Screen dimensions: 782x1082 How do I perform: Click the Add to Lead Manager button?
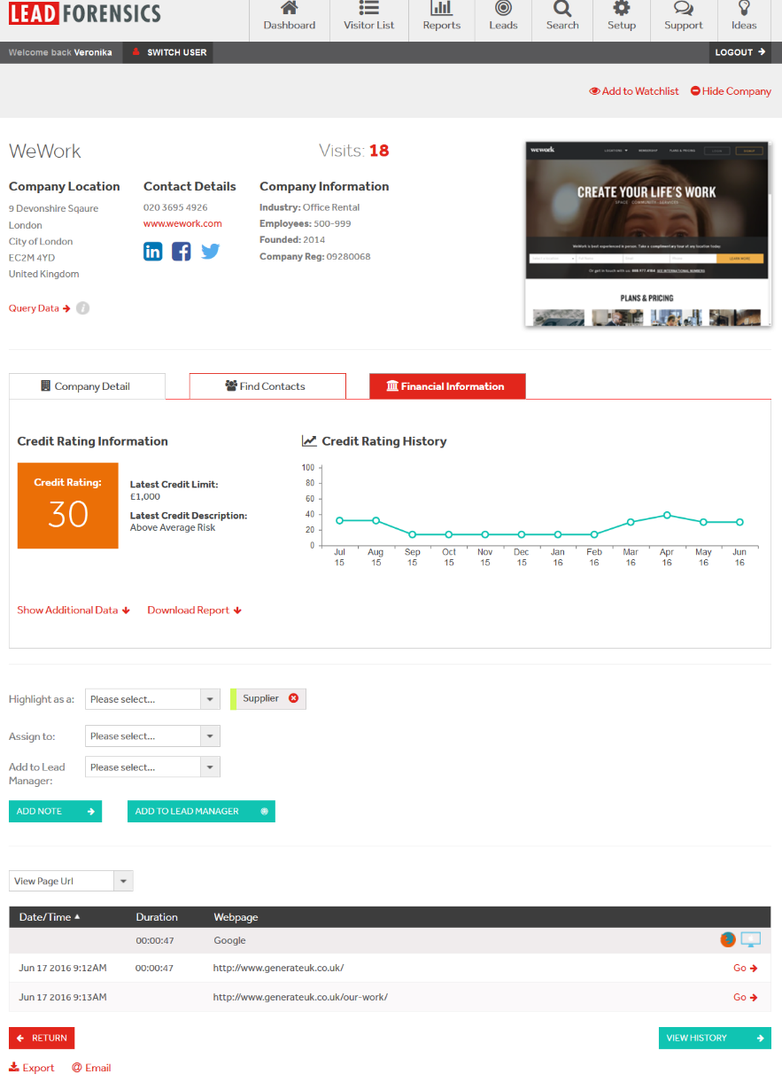click(201, 811)
